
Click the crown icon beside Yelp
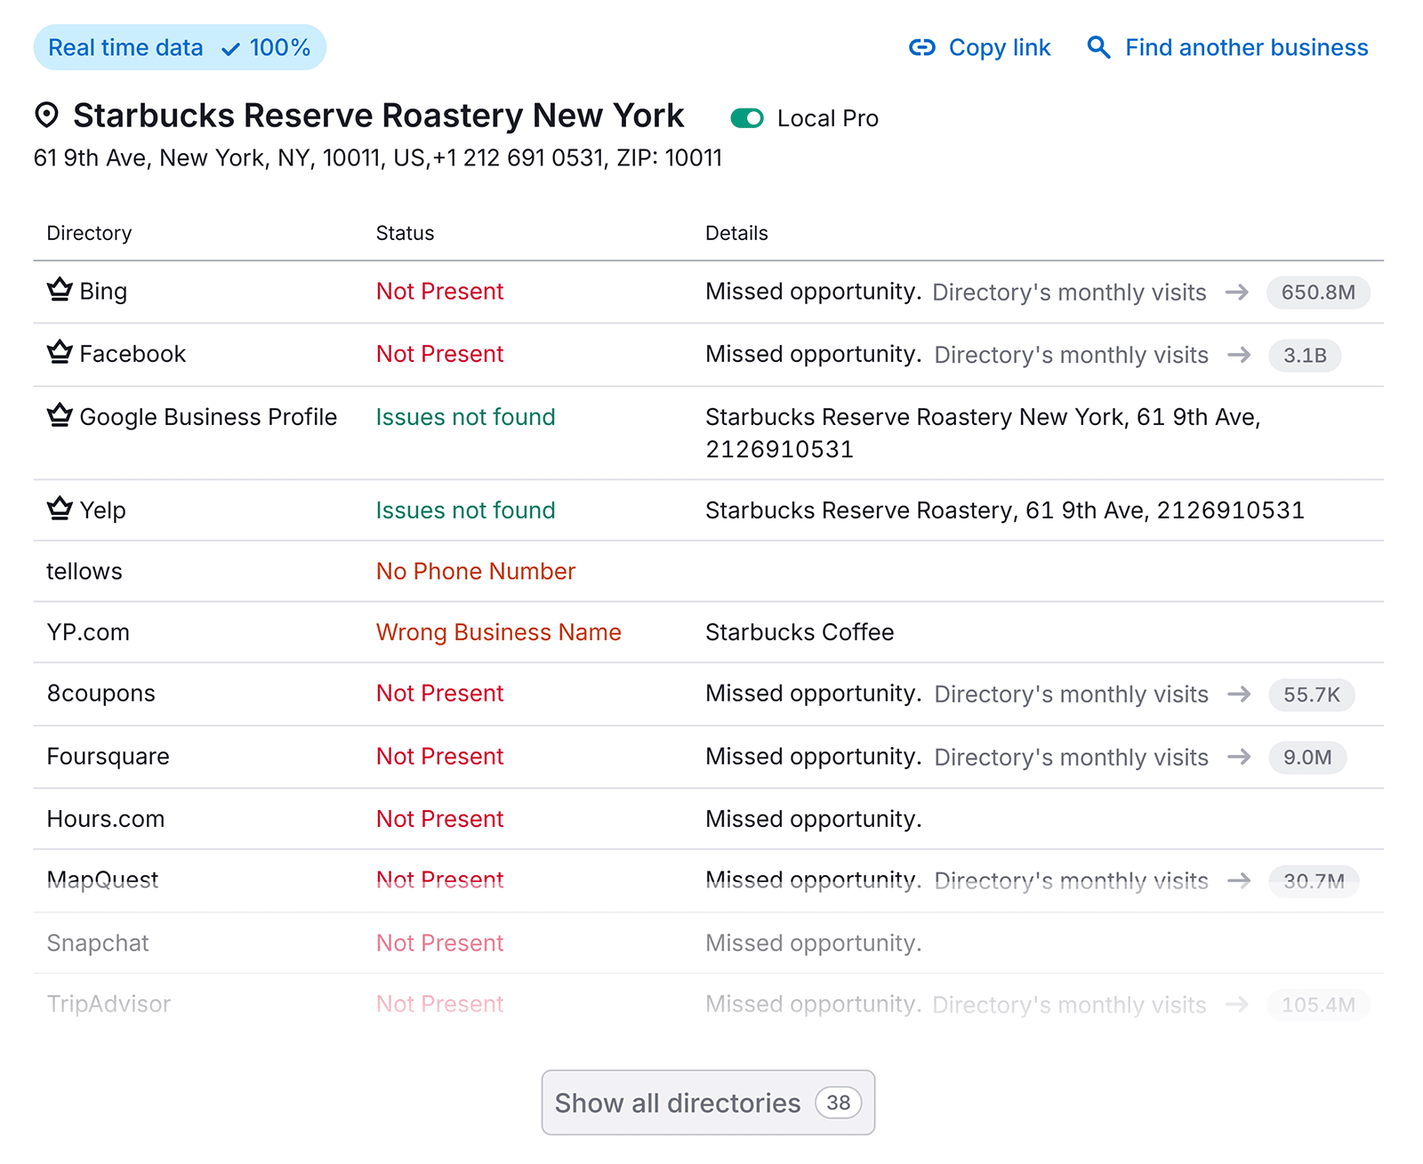coord(59,508)
